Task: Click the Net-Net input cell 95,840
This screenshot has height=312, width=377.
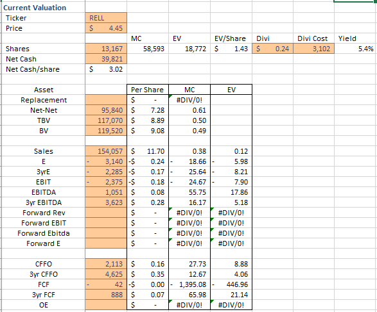Action: 106,110
